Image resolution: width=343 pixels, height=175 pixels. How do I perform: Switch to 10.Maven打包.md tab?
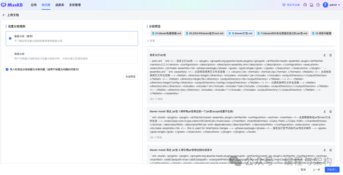point(240,33)
